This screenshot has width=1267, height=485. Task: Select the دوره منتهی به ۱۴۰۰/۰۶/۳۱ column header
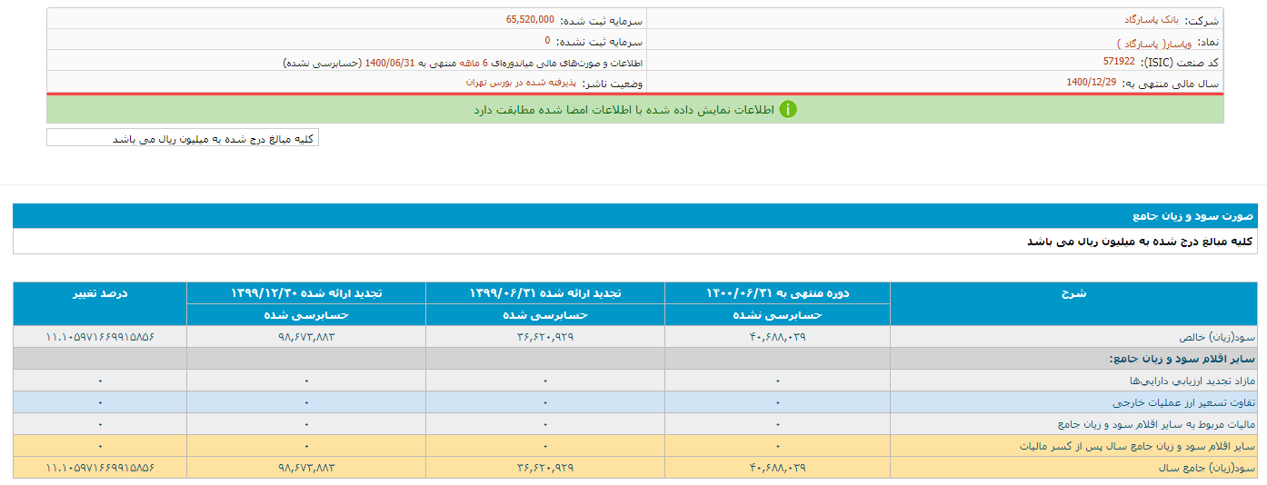(x=777, y=293)
